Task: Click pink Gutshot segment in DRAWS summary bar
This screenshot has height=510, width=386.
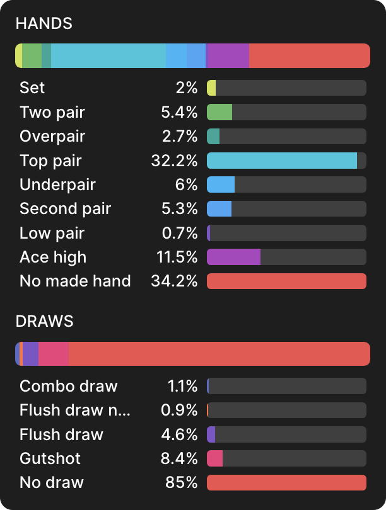Action: [54, 354]
